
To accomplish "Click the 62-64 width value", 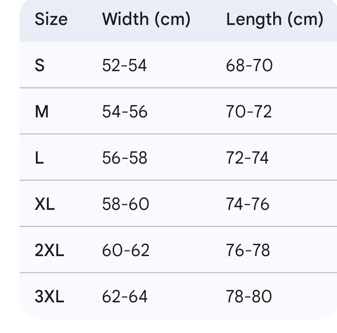I will (125, 297).
